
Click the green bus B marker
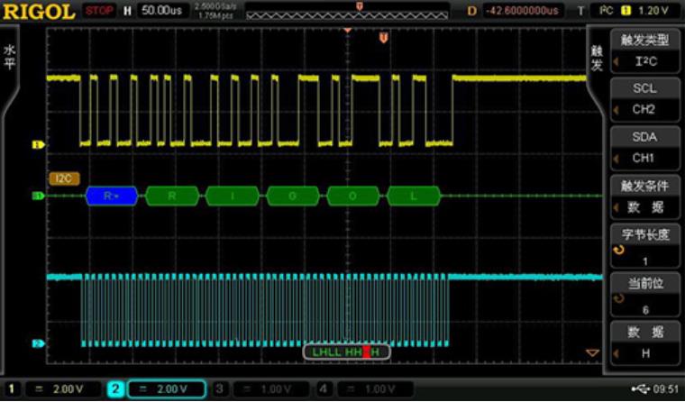[38, 196]
